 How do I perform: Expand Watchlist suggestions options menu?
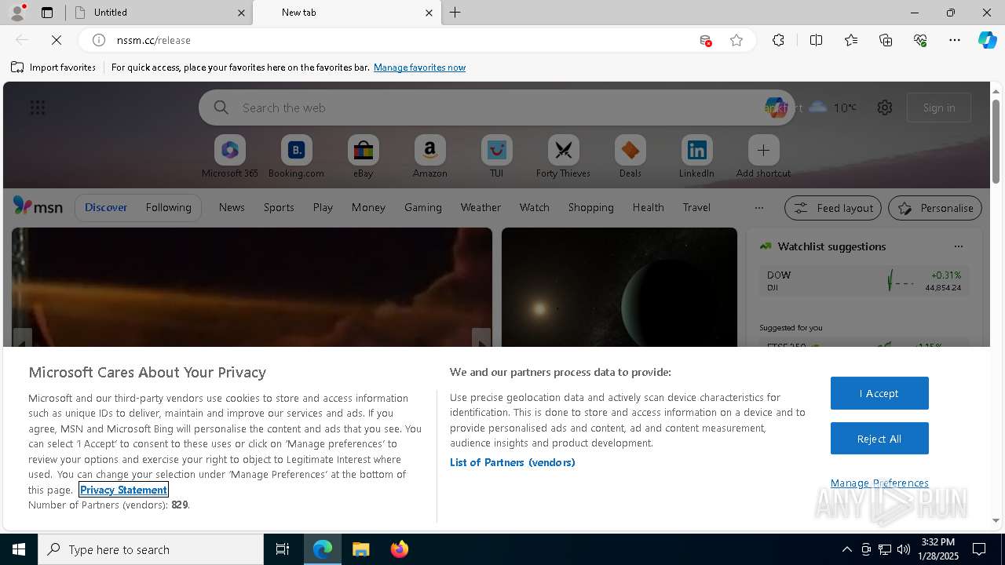click(958, 246)
